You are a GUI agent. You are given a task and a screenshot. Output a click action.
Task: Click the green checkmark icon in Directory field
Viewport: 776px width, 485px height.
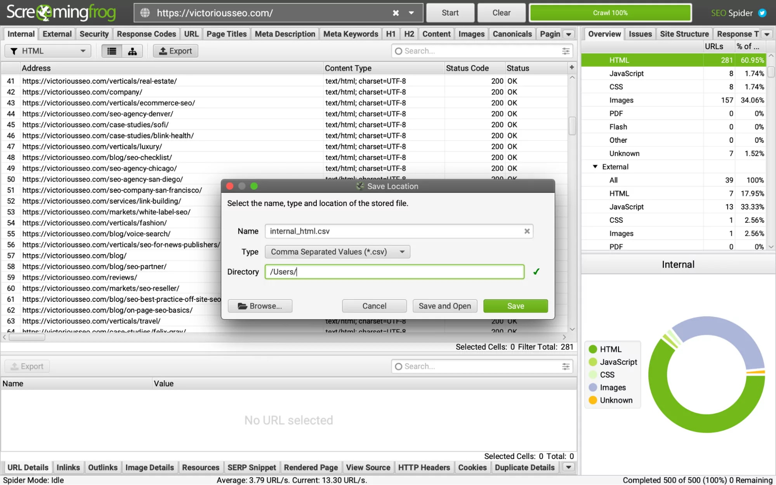tap(536, 272)
